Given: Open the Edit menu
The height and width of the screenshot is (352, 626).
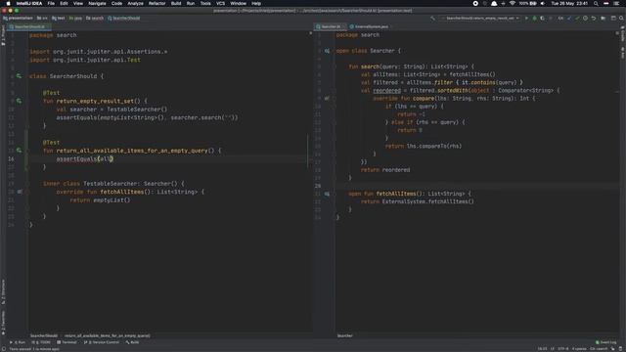Looking at the screenshot, I should click(x=64, y=3).
